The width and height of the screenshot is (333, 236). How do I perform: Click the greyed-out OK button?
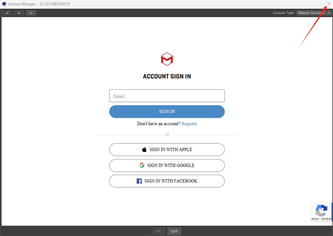click(x=158, y=231)
